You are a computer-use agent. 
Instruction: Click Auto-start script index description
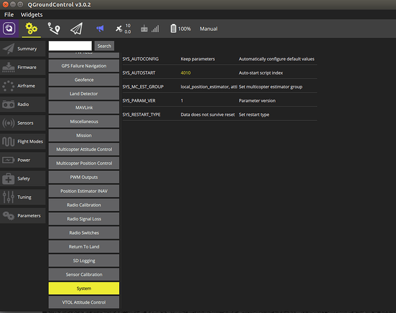[x=261, y=73]
